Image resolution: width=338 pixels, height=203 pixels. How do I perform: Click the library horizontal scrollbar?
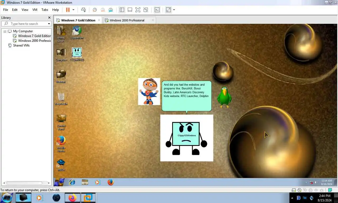coord(24,183)
